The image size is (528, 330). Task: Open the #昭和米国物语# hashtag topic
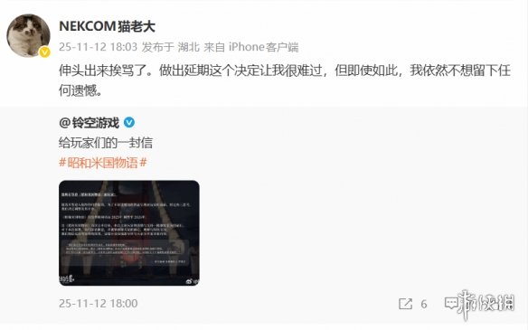pyautogui.click(x=103, y=163)
